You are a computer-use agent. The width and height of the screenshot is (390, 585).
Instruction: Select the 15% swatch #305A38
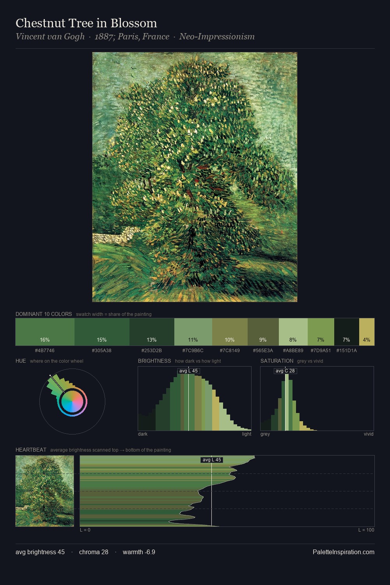click(x=102, y=332)
